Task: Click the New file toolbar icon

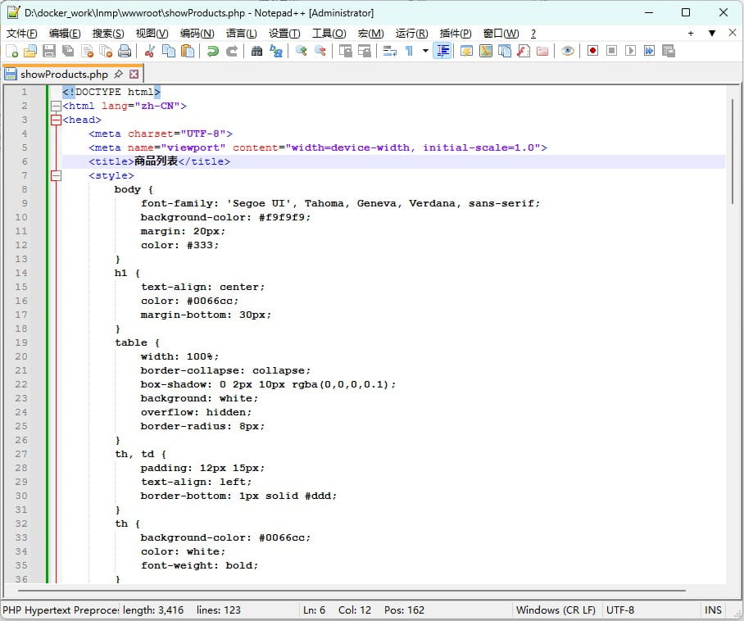Action: pos(11,51)
